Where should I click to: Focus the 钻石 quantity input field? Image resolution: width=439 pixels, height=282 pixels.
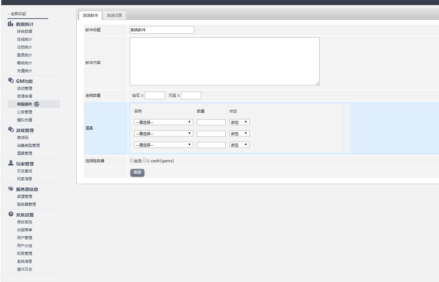point(154,95)
